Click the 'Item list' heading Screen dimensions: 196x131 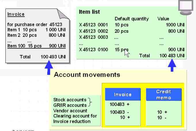90,12
